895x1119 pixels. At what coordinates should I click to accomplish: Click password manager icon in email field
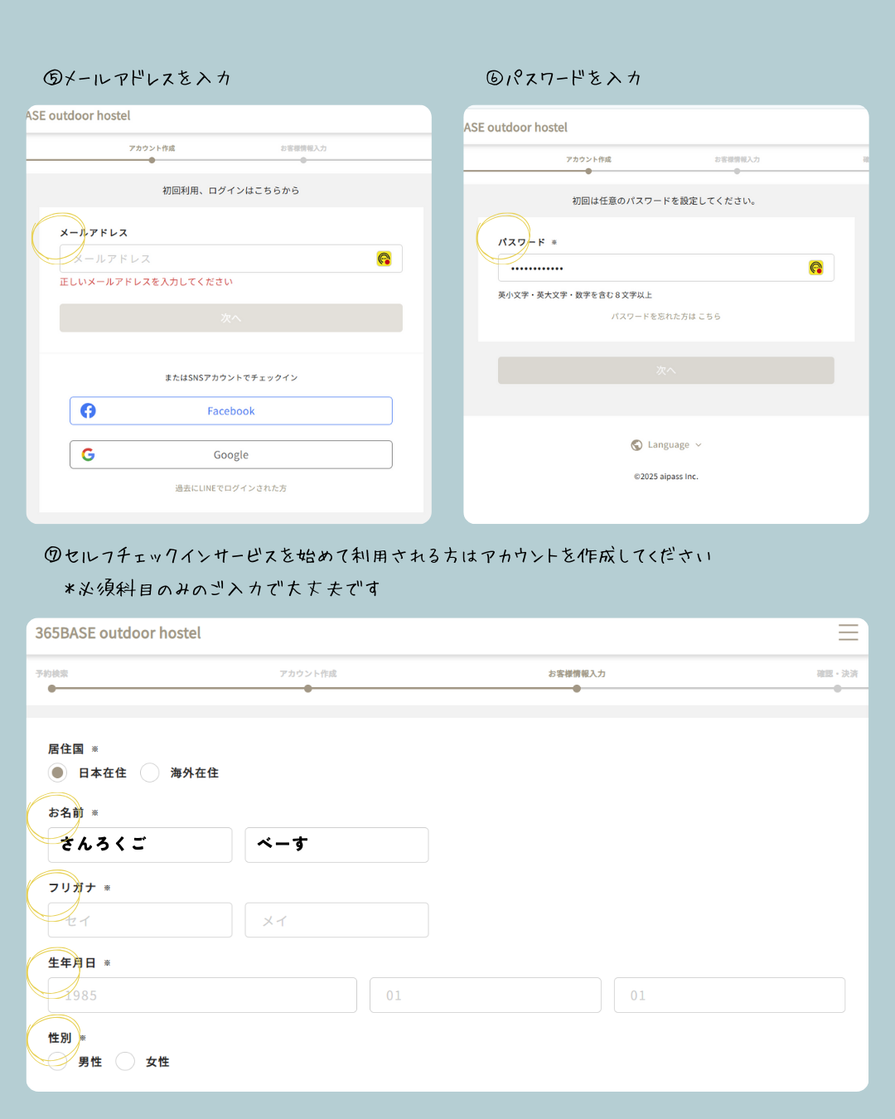click(384, 259)
